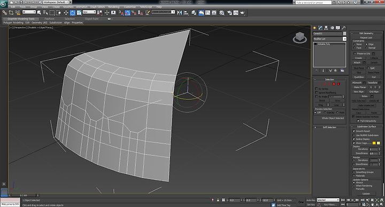385x207 pixels.
Task: Expand the Soft Selection rollout
Action: (x=329, y=127)
